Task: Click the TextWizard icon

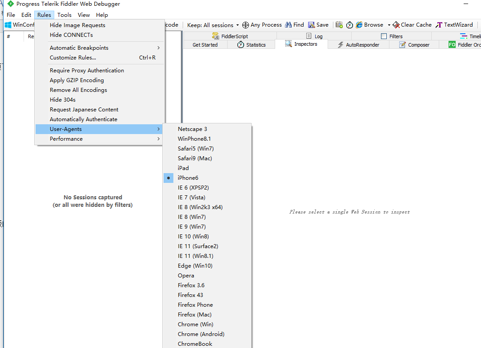Action: (x=439, y=25)
